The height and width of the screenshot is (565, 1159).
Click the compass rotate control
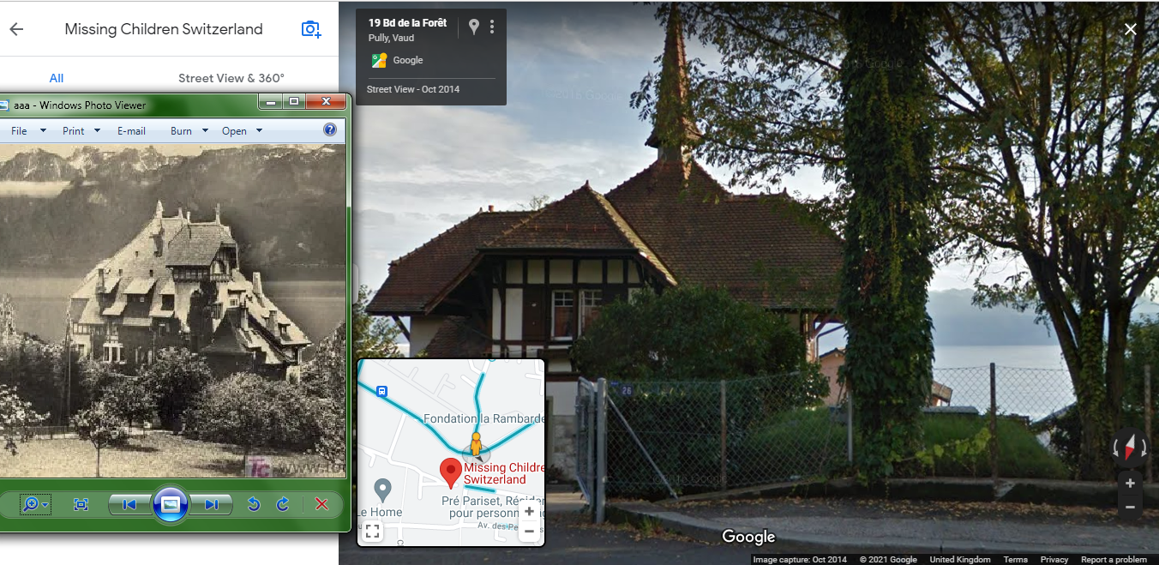(x=1130, y=447)
